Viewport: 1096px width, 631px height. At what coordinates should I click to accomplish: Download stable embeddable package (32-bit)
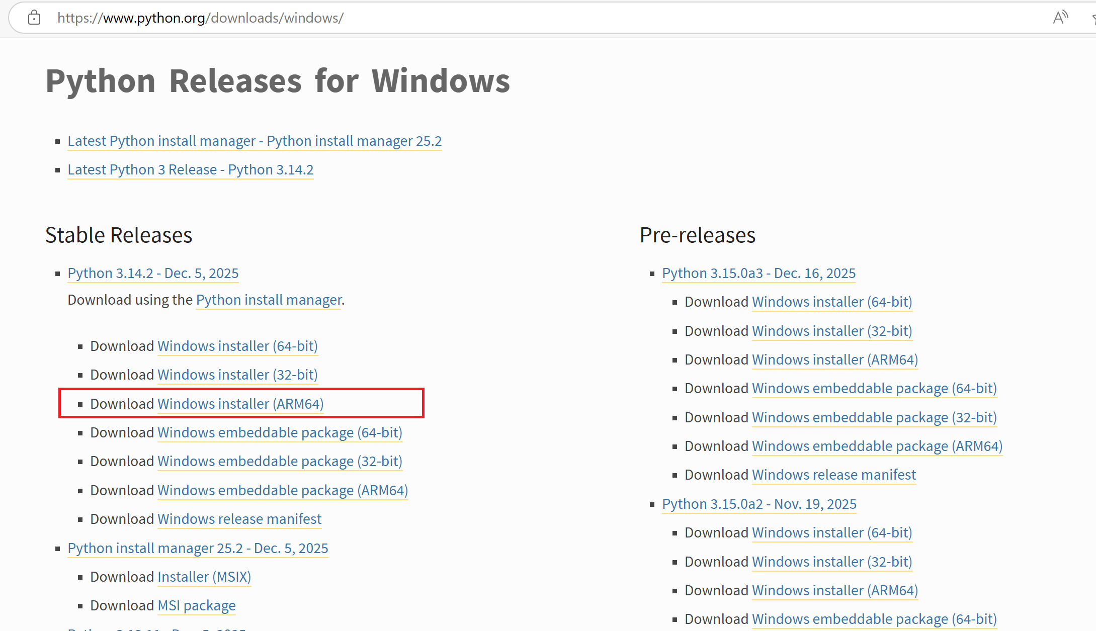[x=280, y=461]
